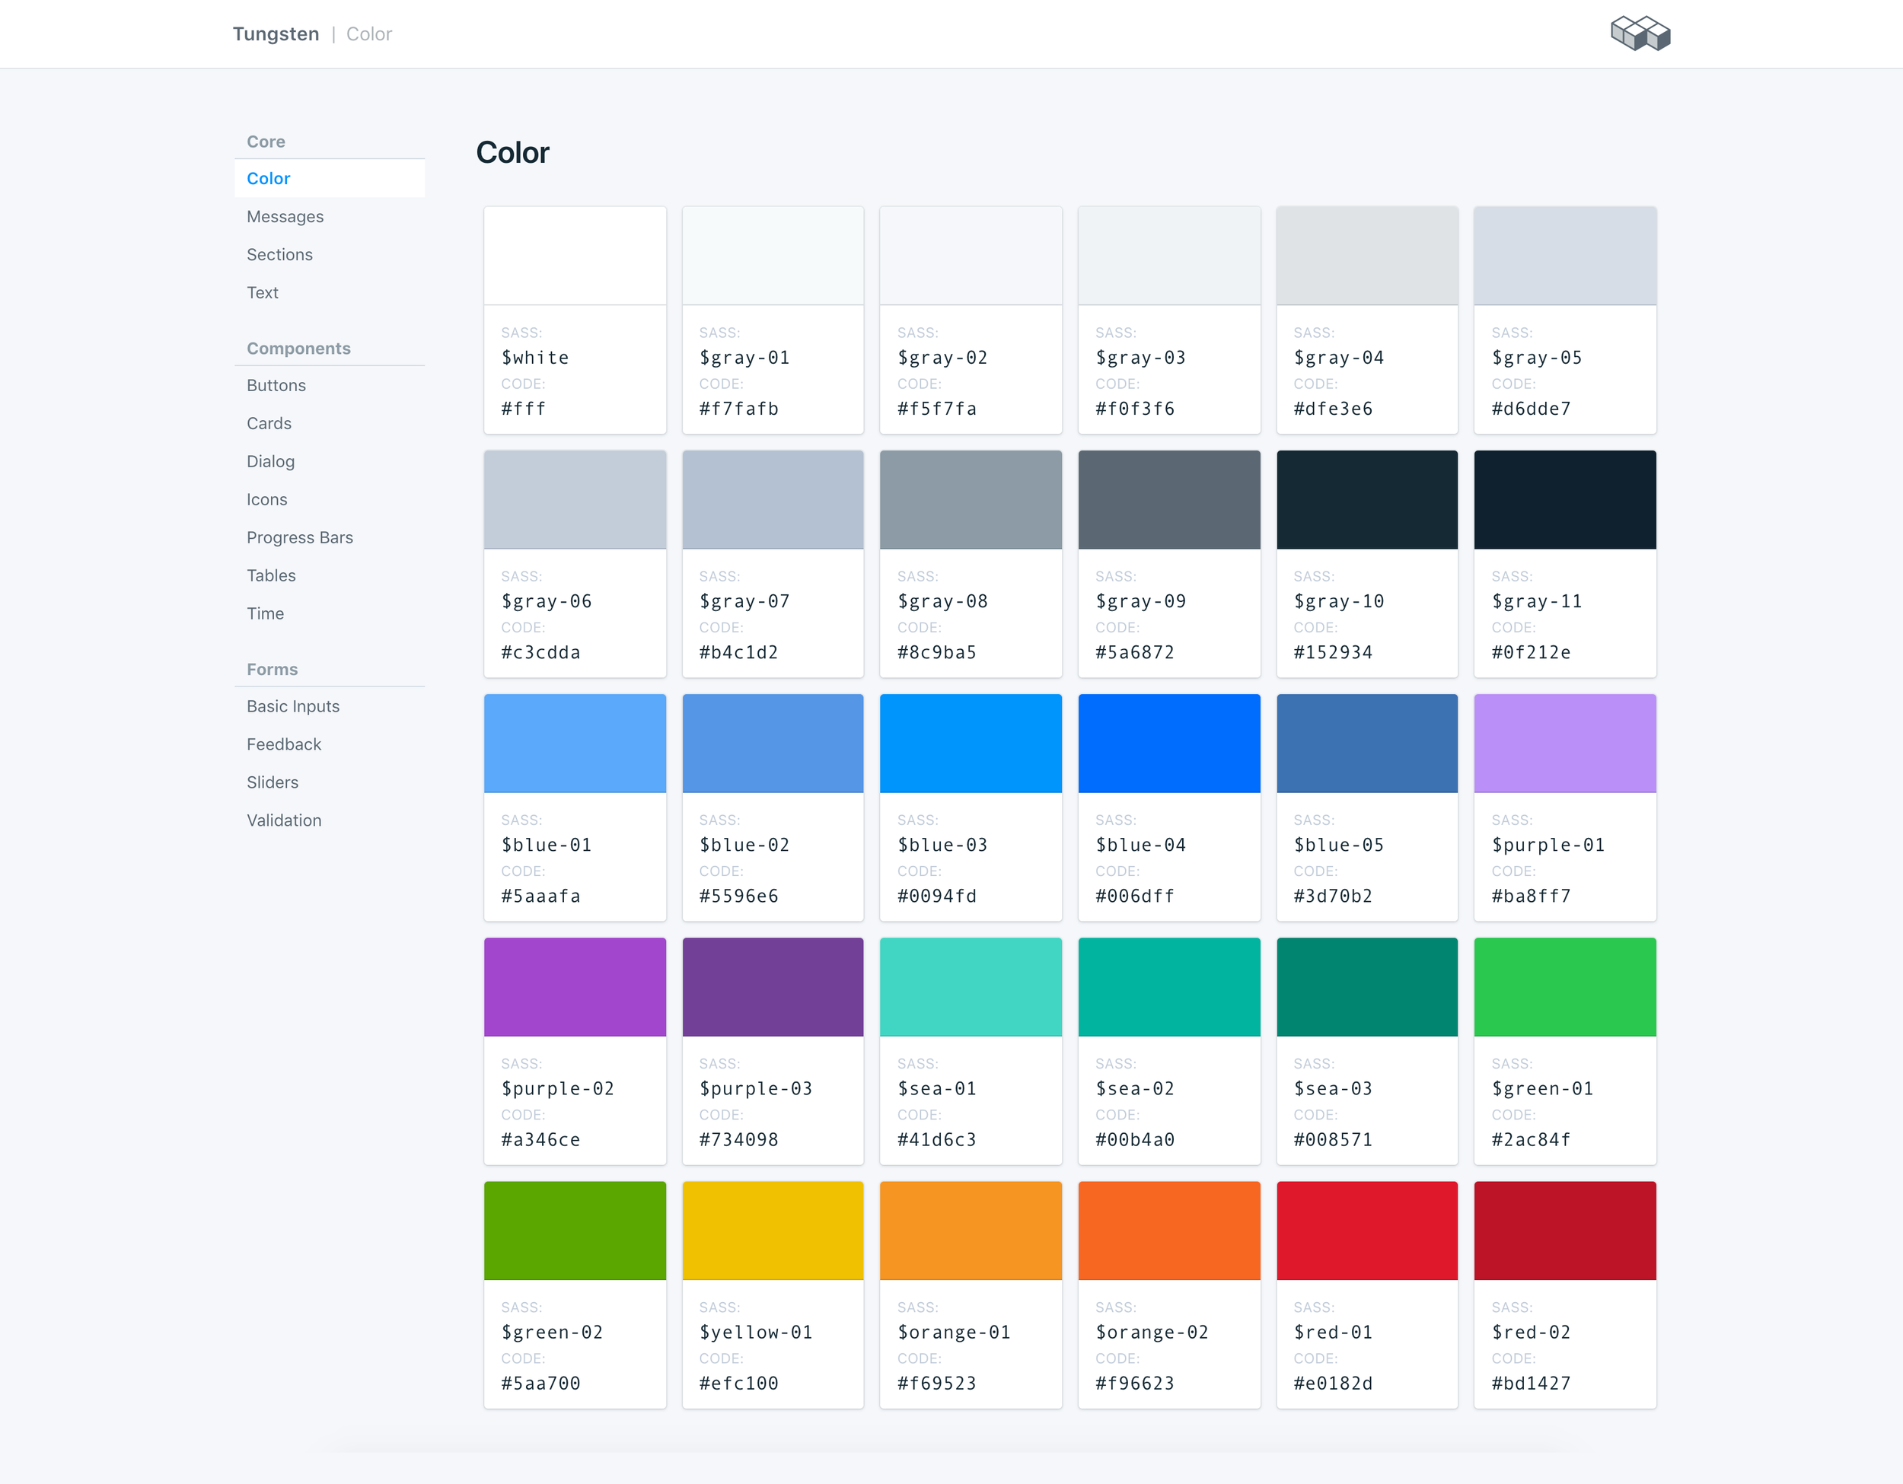Go to Progress Bars page
Viewport: 1903px width, 1484px height.
click(300, 537)
